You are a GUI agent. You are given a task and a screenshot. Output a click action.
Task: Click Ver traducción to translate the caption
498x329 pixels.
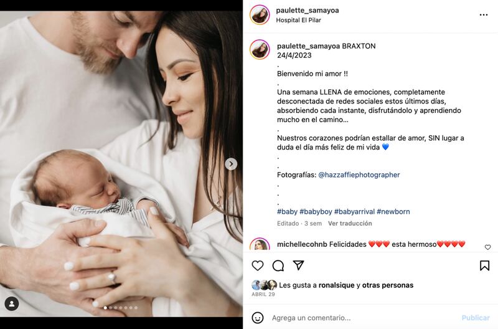pos(350,224)
